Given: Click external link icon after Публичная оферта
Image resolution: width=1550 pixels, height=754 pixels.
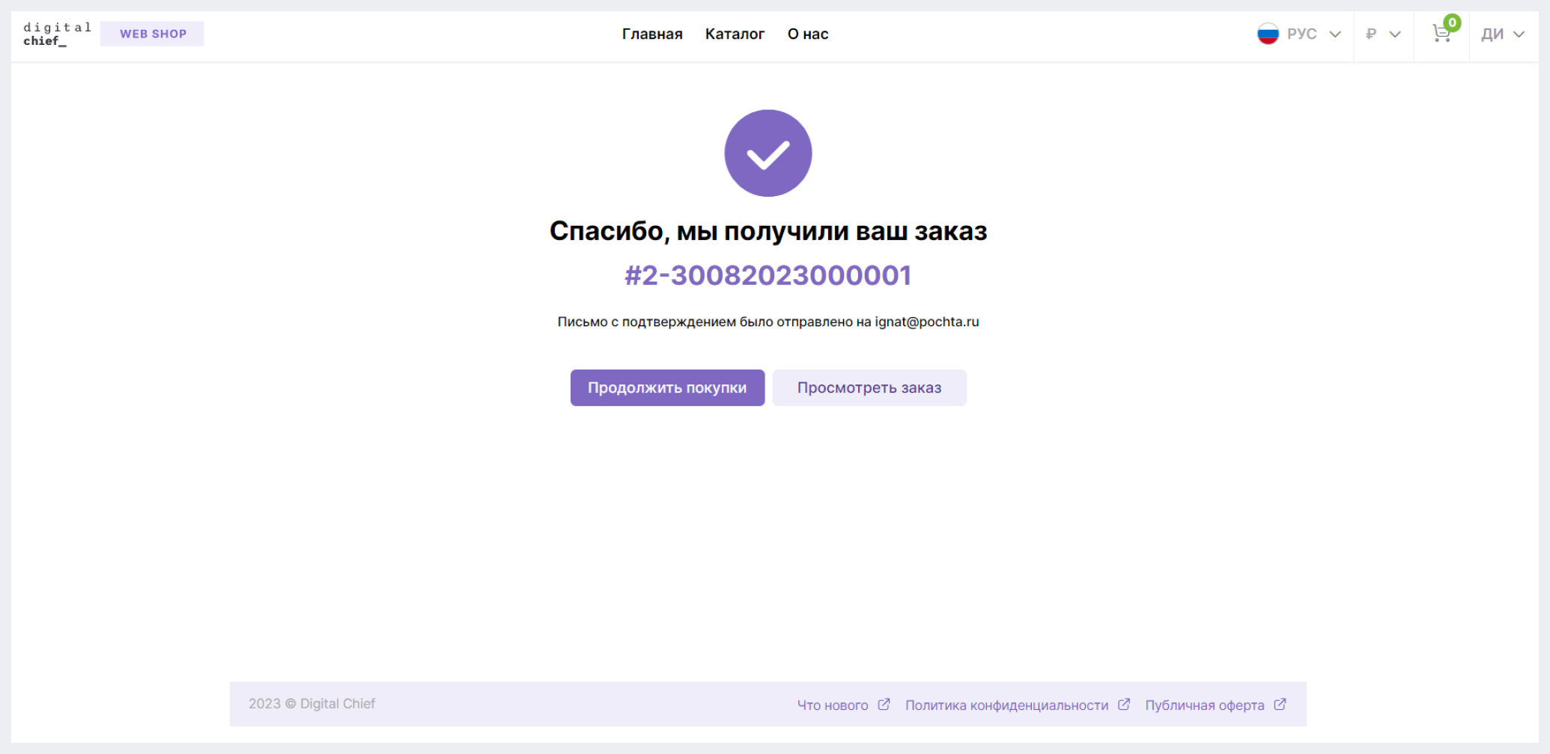Looking at the screenshot, I should [x=1280, y=704].
